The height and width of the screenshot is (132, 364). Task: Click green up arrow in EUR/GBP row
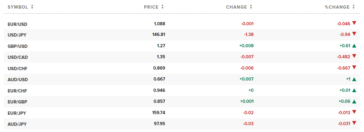[354, 101]
